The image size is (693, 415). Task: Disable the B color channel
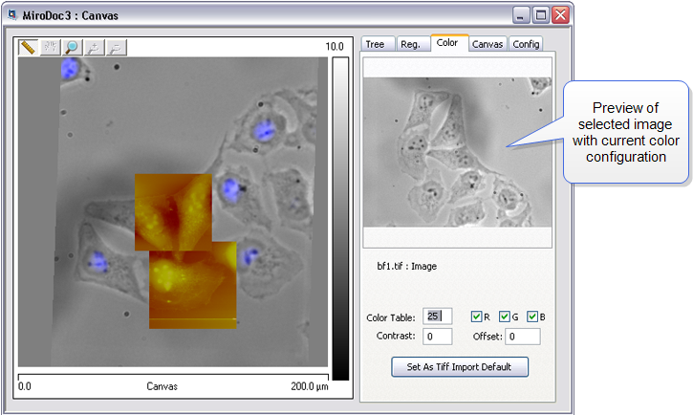(x=532, y=317)
